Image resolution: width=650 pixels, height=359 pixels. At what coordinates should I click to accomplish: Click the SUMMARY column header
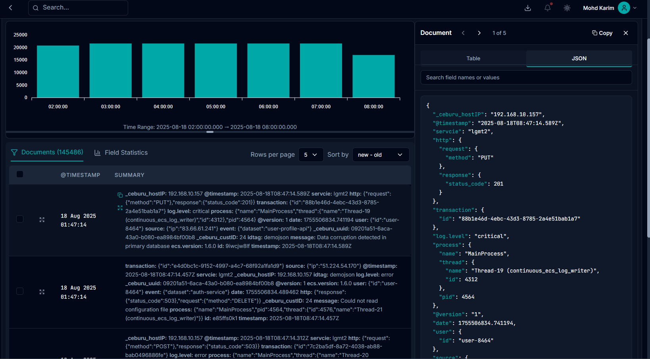click(x=129, y=175)
